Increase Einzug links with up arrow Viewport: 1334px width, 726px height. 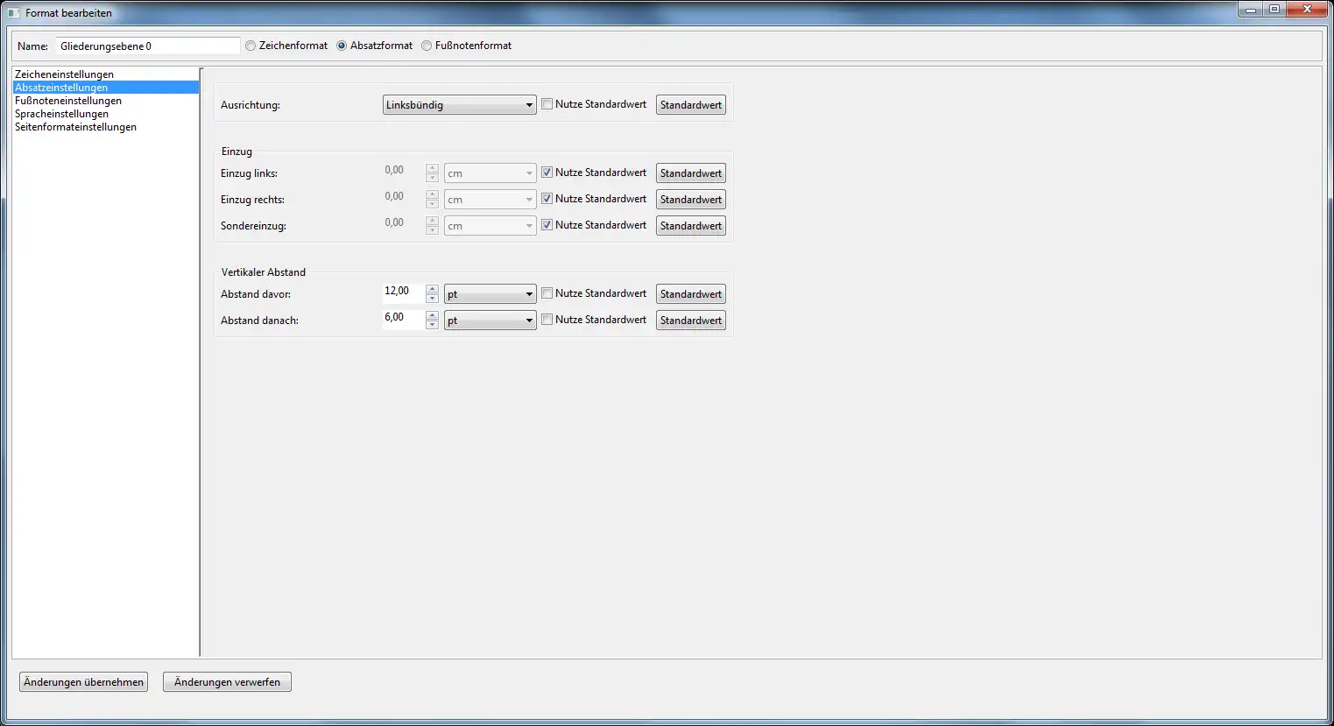[432, 168]
